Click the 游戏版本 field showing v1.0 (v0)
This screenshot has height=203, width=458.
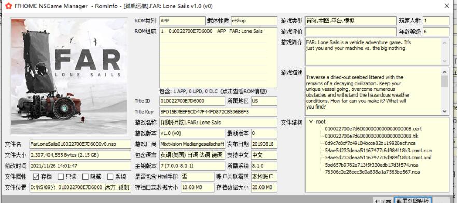(192, 133)
